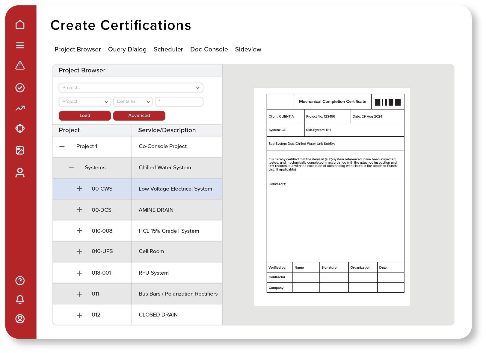Click the Advanced button

pos(139,115)
